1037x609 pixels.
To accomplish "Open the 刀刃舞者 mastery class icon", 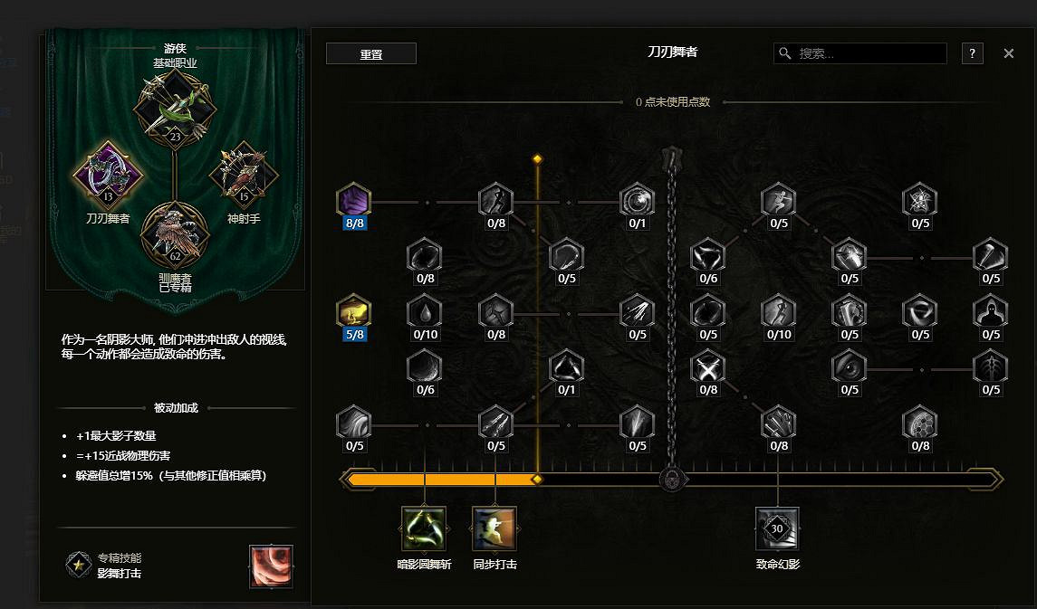I will pos(108,175).
